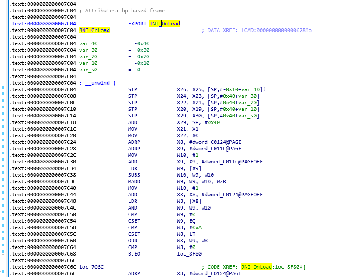
Task: Click the EXPORT keyword
Action: click(x=137, y=24)
